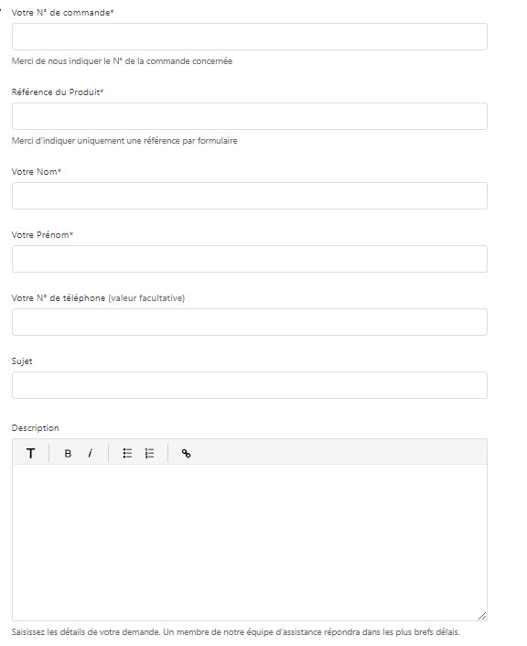Click inside the Sujet text field
The width and height of the screenshot is (527, 646).
tap(250, 385)
